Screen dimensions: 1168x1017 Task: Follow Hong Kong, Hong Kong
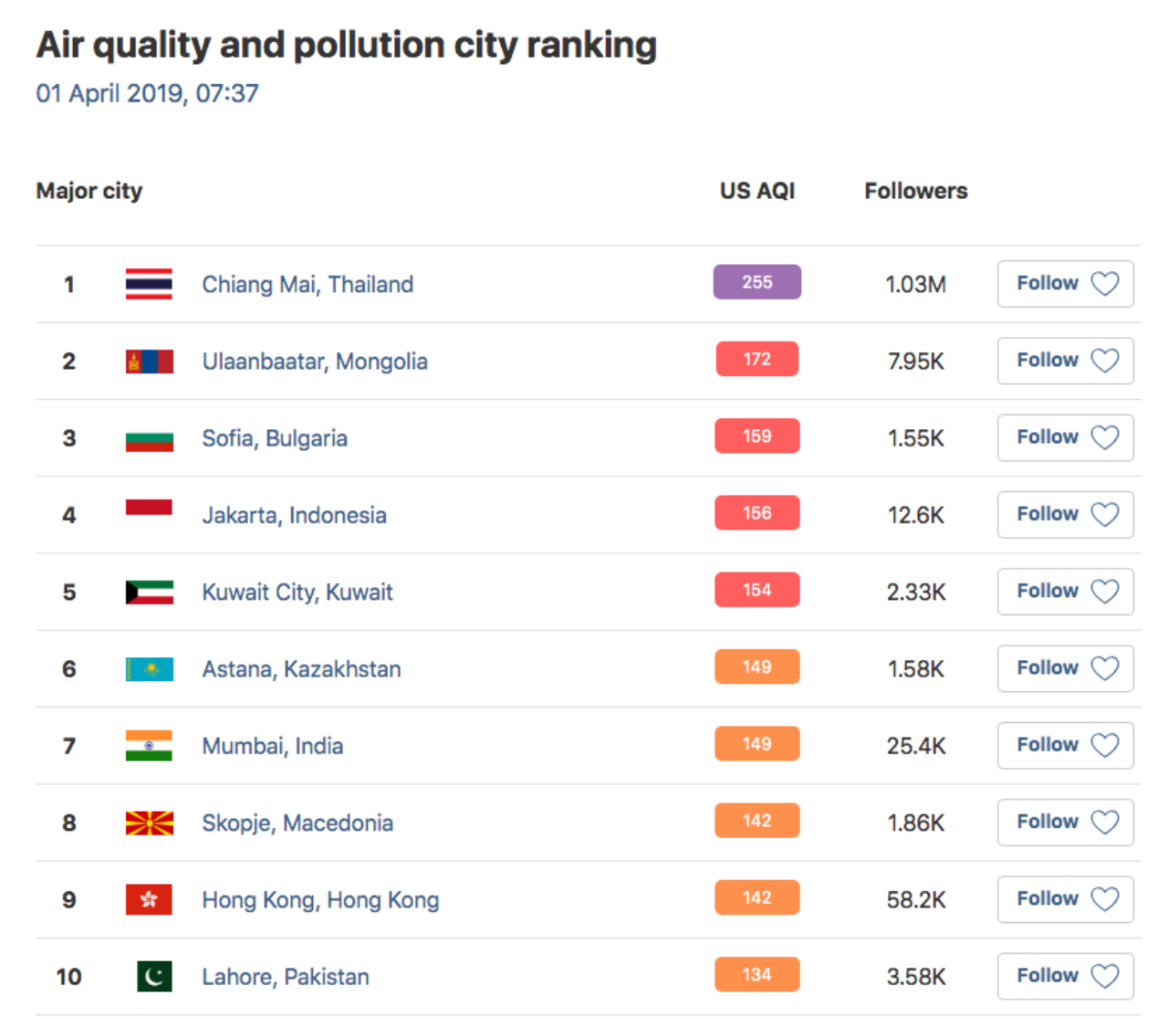tap(1065, 899)
